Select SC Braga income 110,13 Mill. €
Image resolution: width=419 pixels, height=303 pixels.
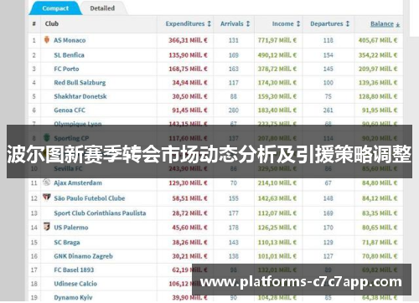(x=277, y=242)
